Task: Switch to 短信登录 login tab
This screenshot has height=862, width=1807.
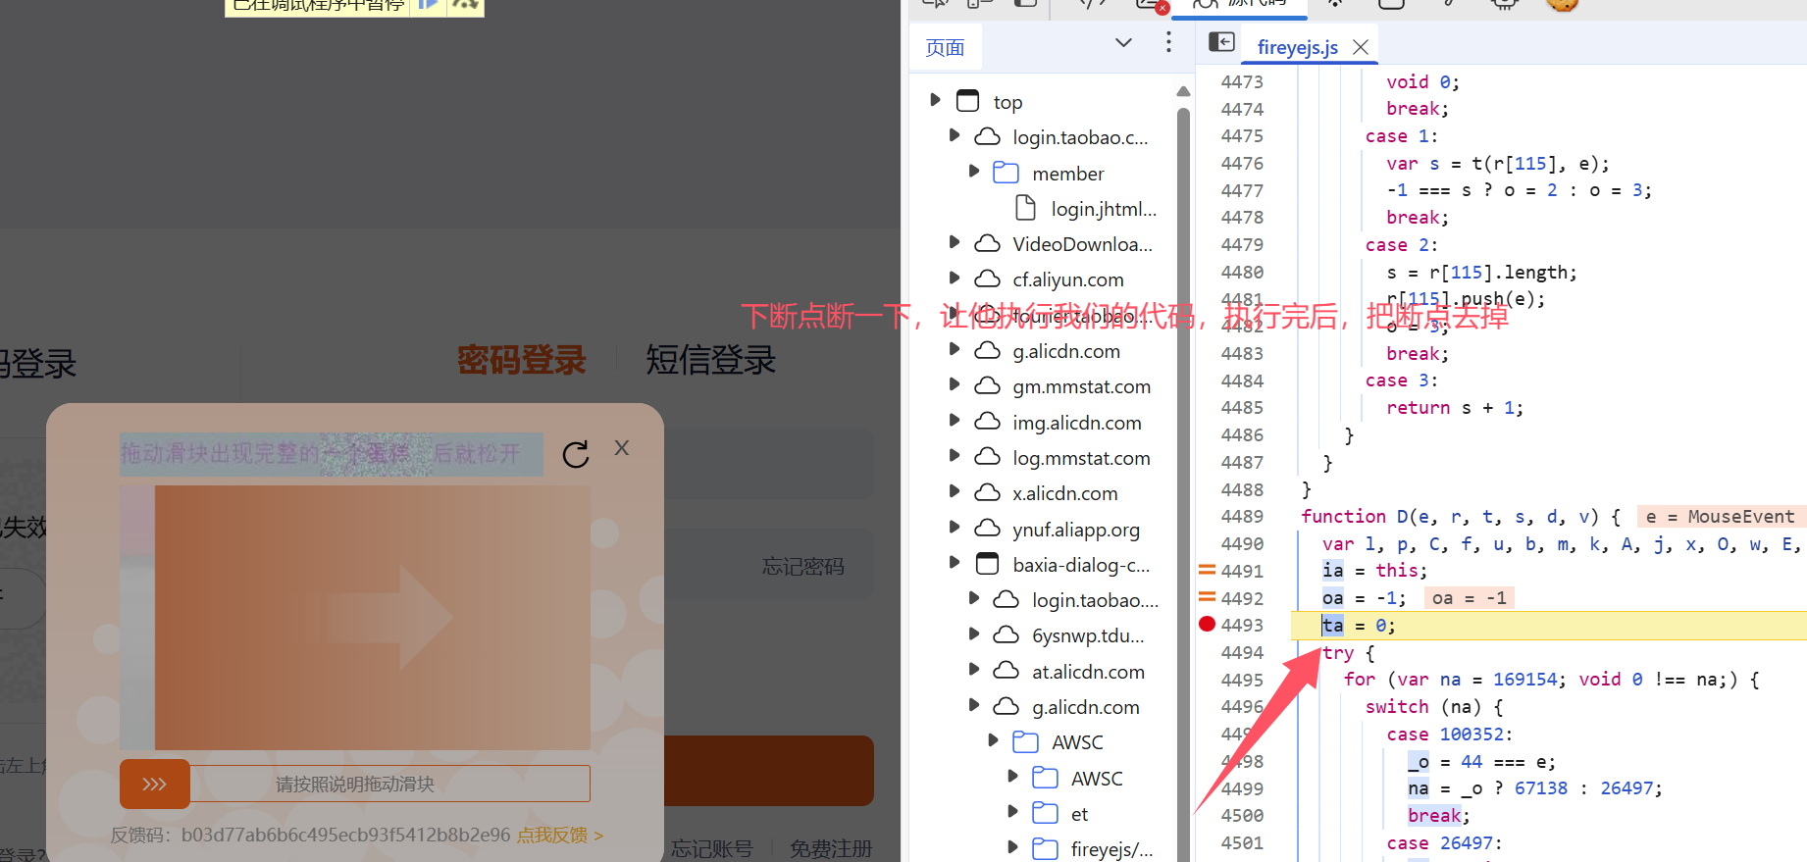Action: tap(710, 361)
